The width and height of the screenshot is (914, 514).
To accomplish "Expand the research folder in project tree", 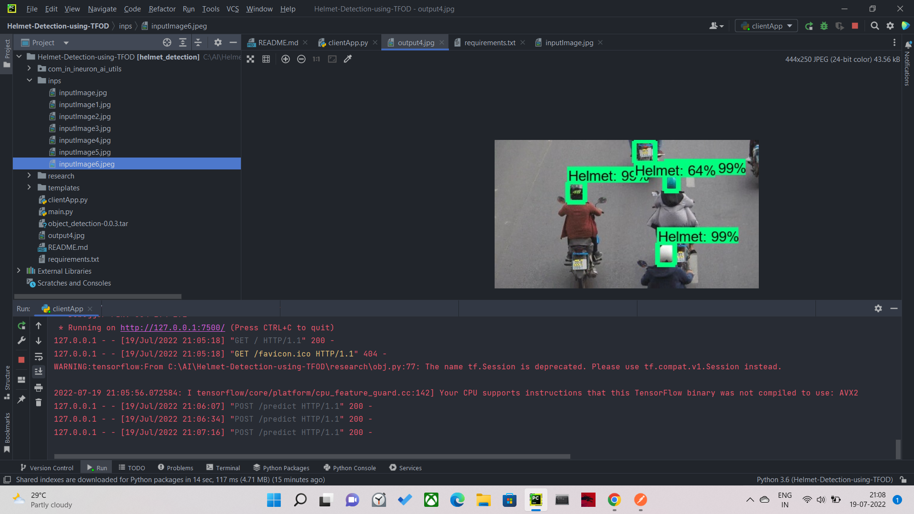I will [29, 176].
